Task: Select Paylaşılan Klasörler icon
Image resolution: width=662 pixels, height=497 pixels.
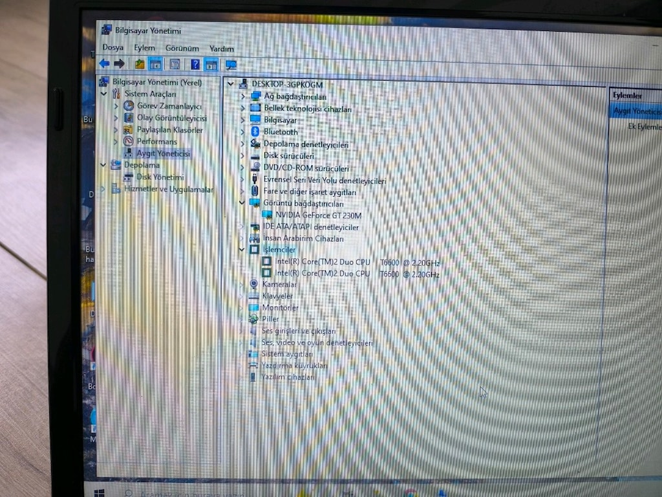Action: tap(129, 129)
